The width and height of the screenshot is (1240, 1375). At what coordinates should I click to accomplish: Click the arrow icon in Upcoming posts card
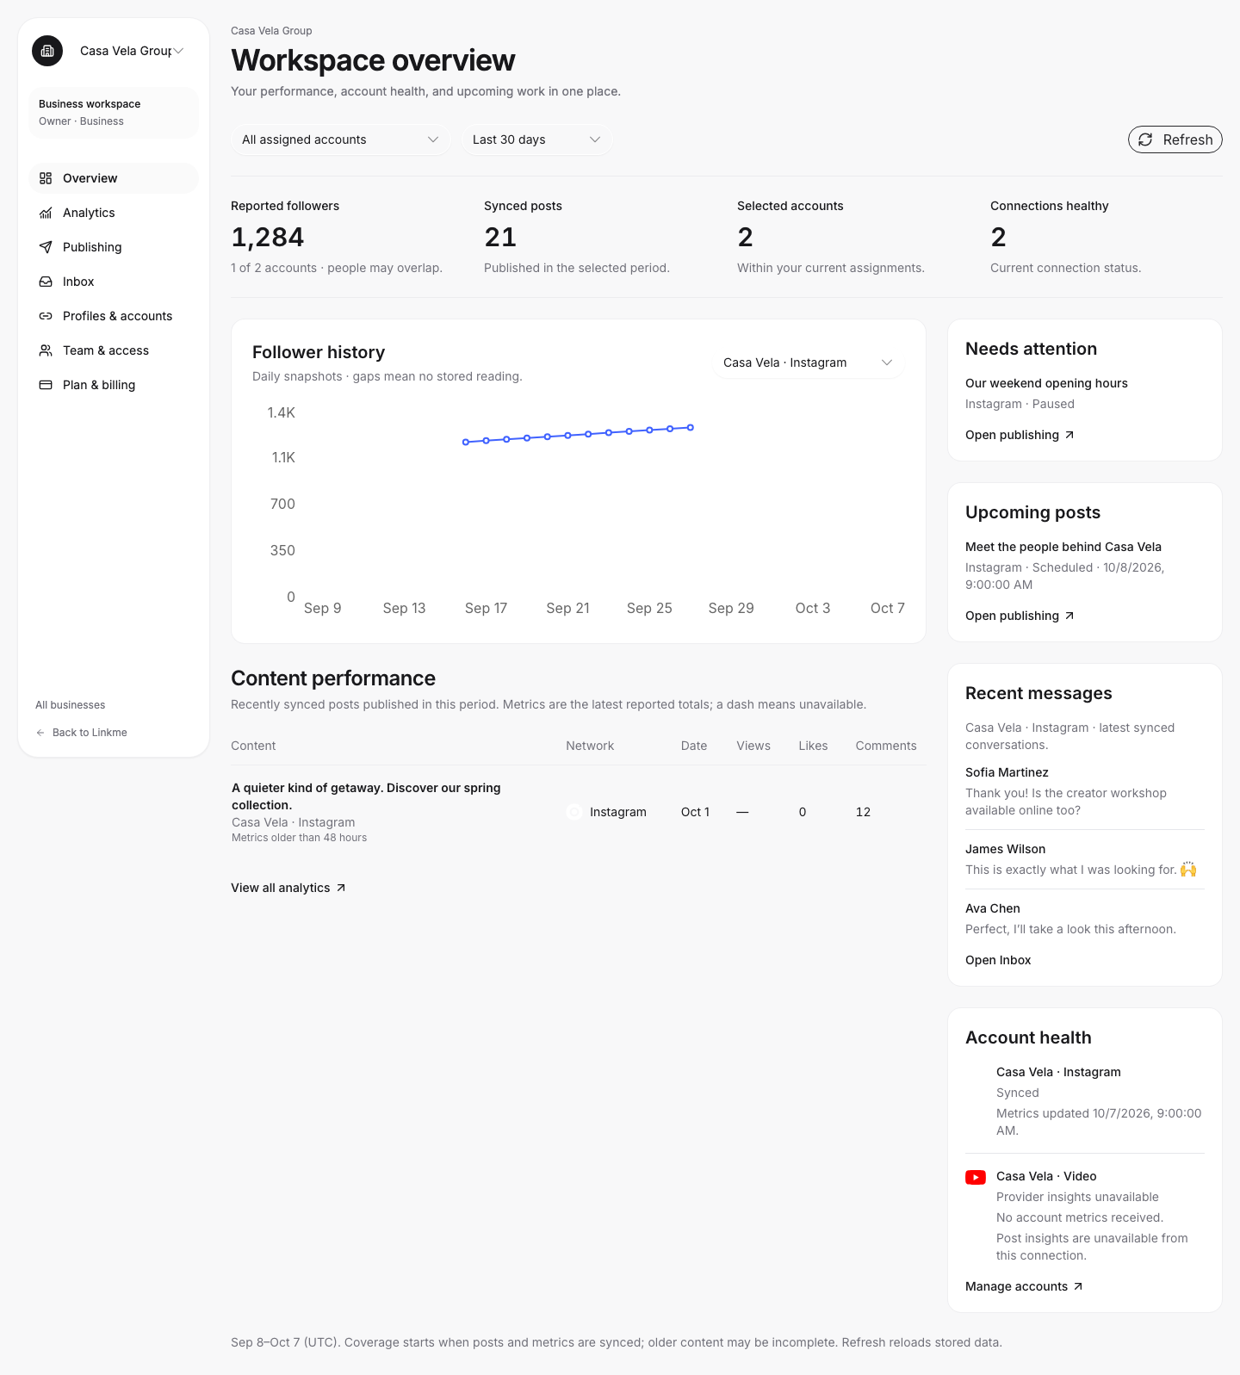point(1069,616)
